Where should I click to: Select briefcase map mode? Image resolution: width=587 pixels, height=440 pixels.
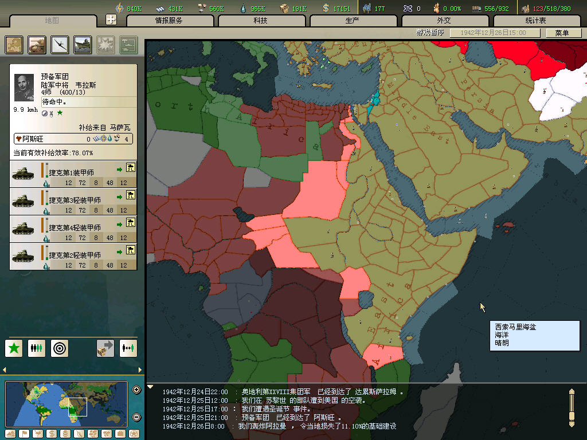pyautogui.click(x=120, y=434)
